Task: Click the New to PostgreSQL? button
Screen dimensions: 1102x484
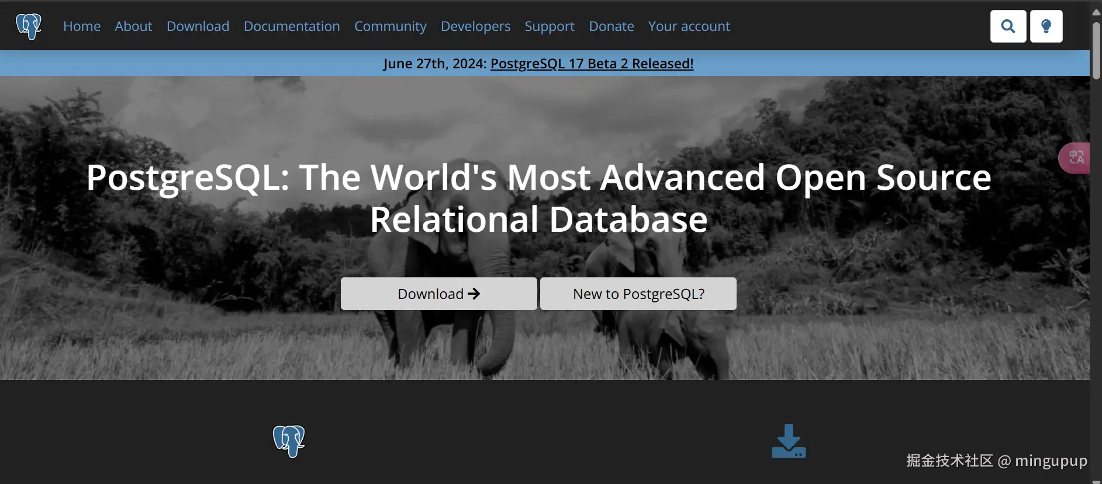Action: click(638, 294)
